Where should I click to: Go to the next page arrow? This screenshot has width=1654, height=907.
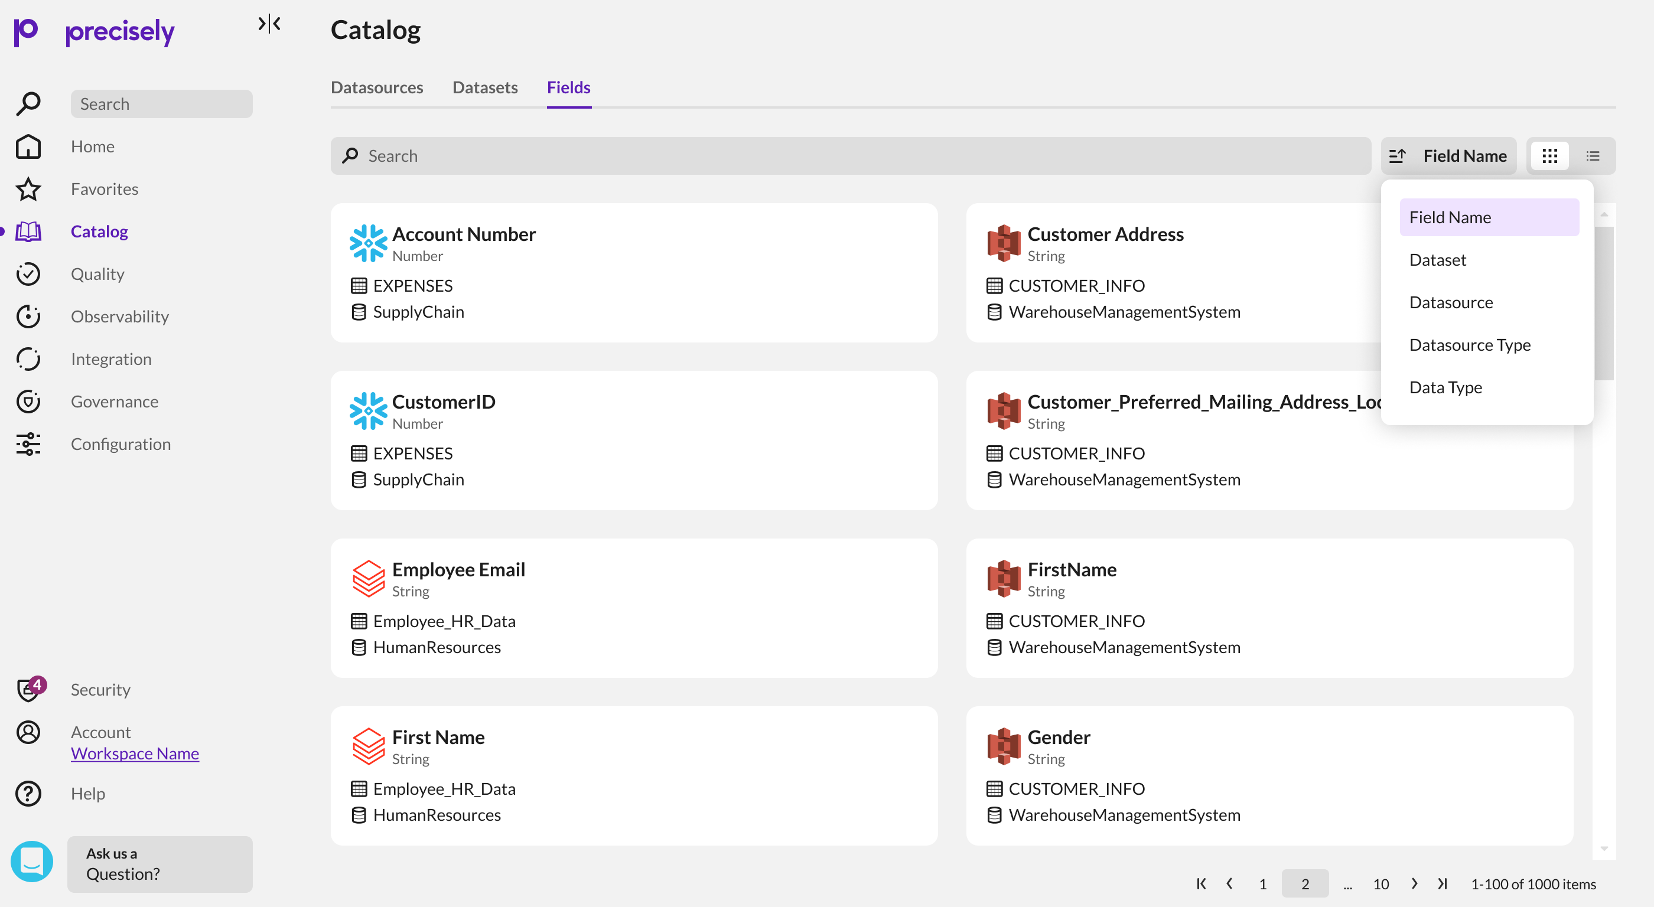pos(1415,884)
